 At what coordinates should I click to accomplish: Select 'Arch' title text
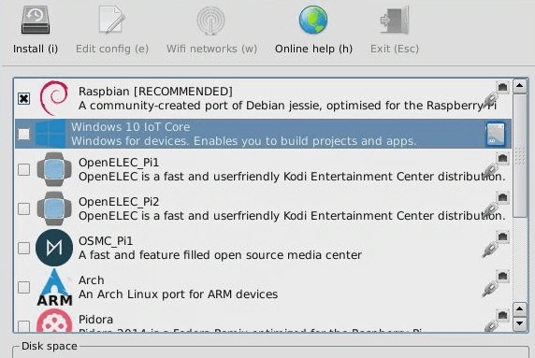coord(91,280)
